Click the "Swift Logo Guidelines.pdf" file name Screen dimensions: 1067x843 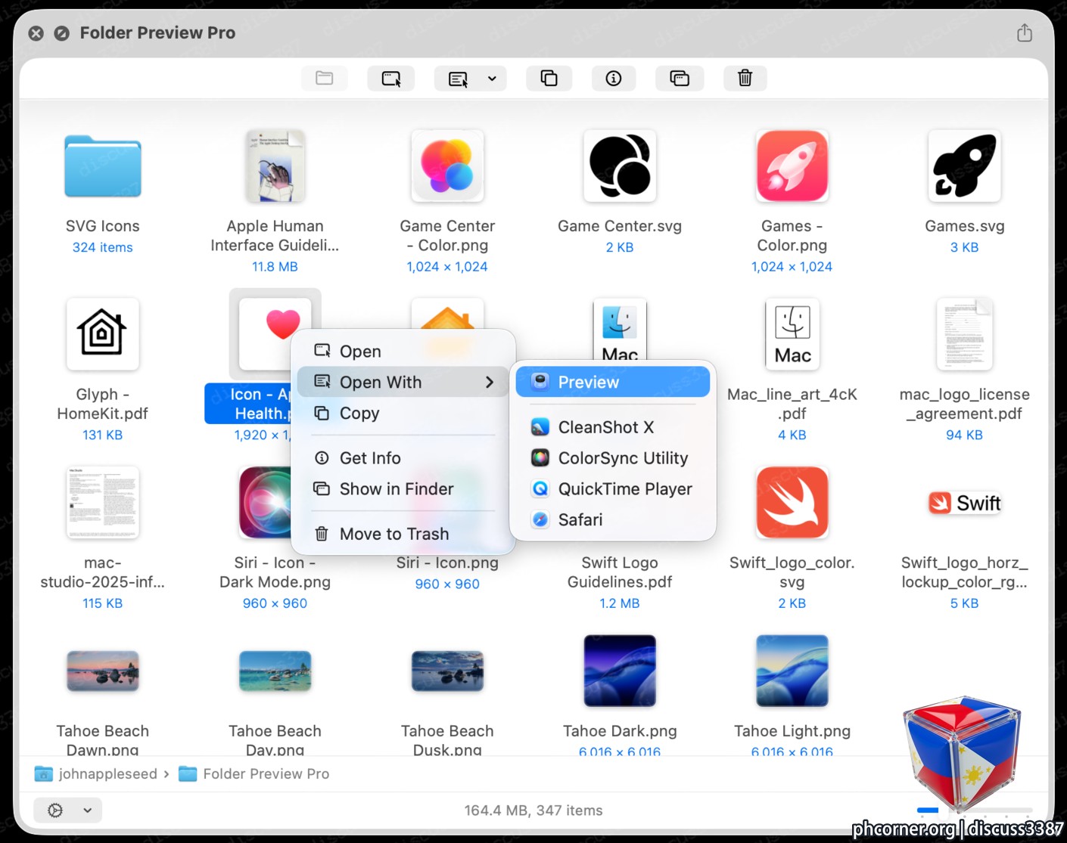coord(620,572)
